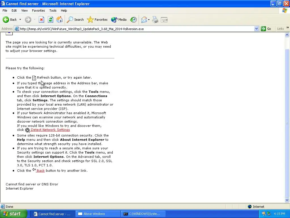Expand the Links toolbar chevron
The height and width of the screenshot is (218, 290).
click(x=288, y=28)
